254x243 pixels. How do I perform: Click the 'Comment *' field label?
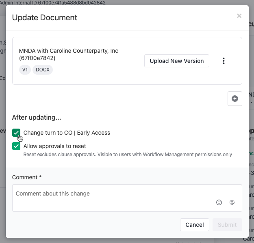point(27,177)
